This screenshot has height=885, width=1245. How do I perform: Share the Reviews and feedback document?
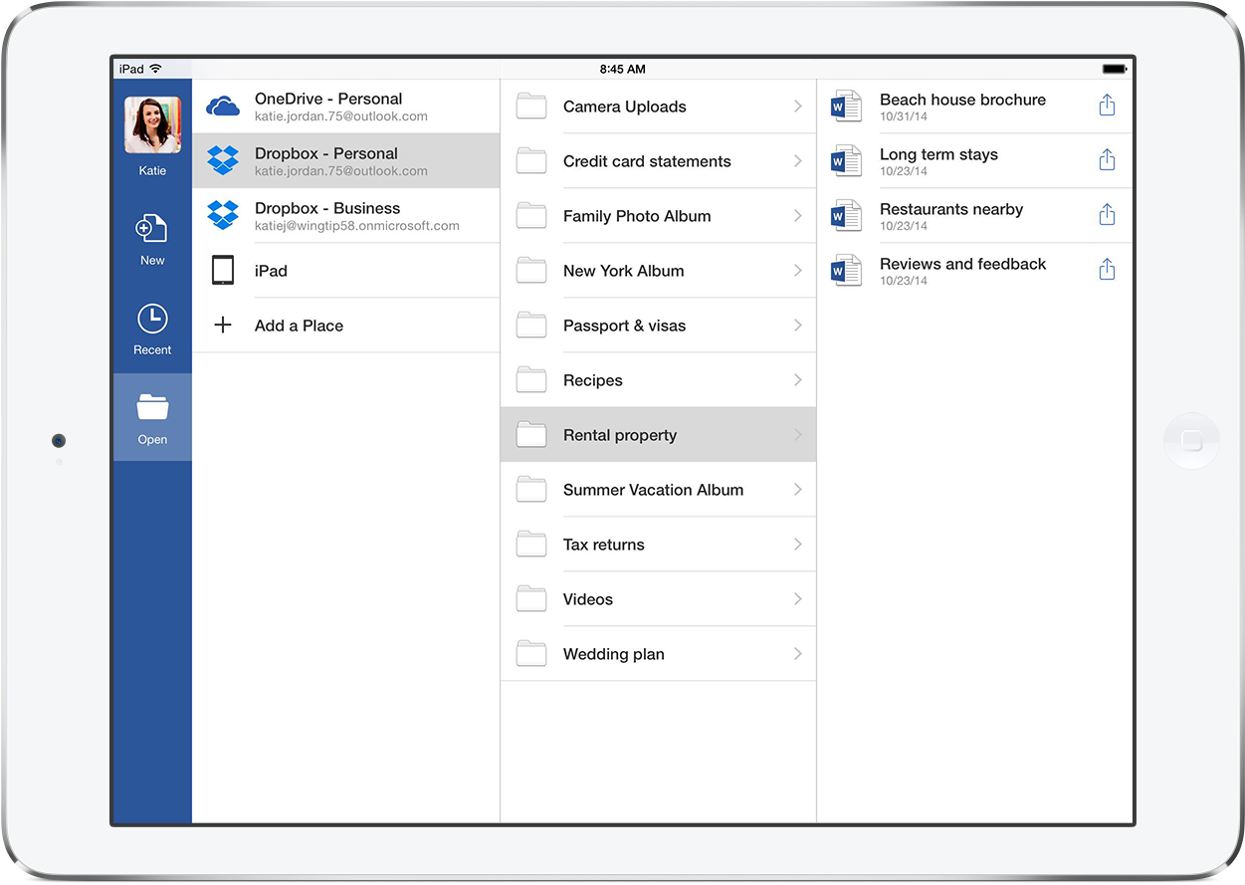click(1107, 270)
